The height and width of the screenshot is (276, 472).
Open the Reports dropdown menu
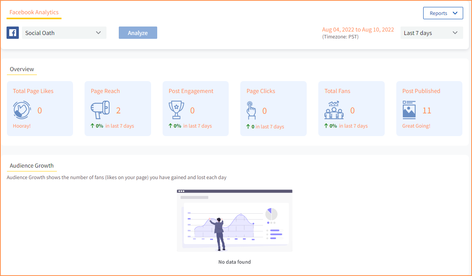[443, 13]
